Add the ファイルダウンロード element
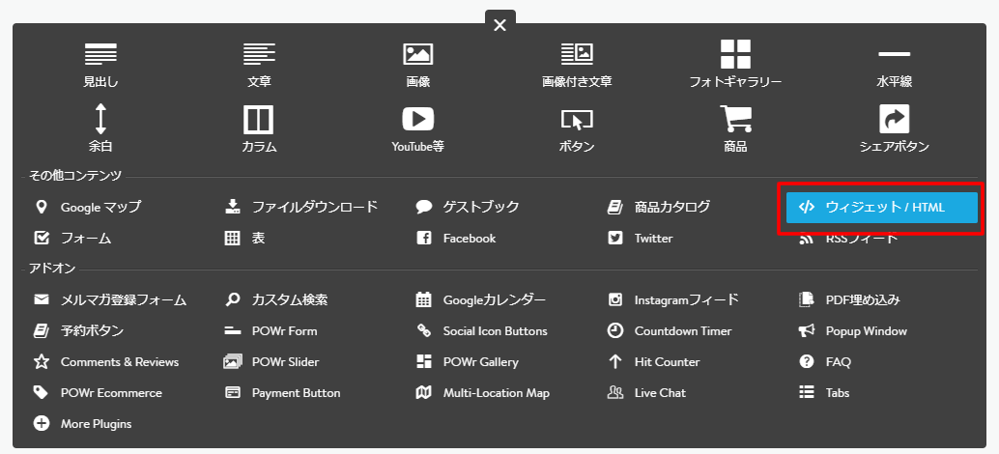999x454 pixels. tap(314, 207)
